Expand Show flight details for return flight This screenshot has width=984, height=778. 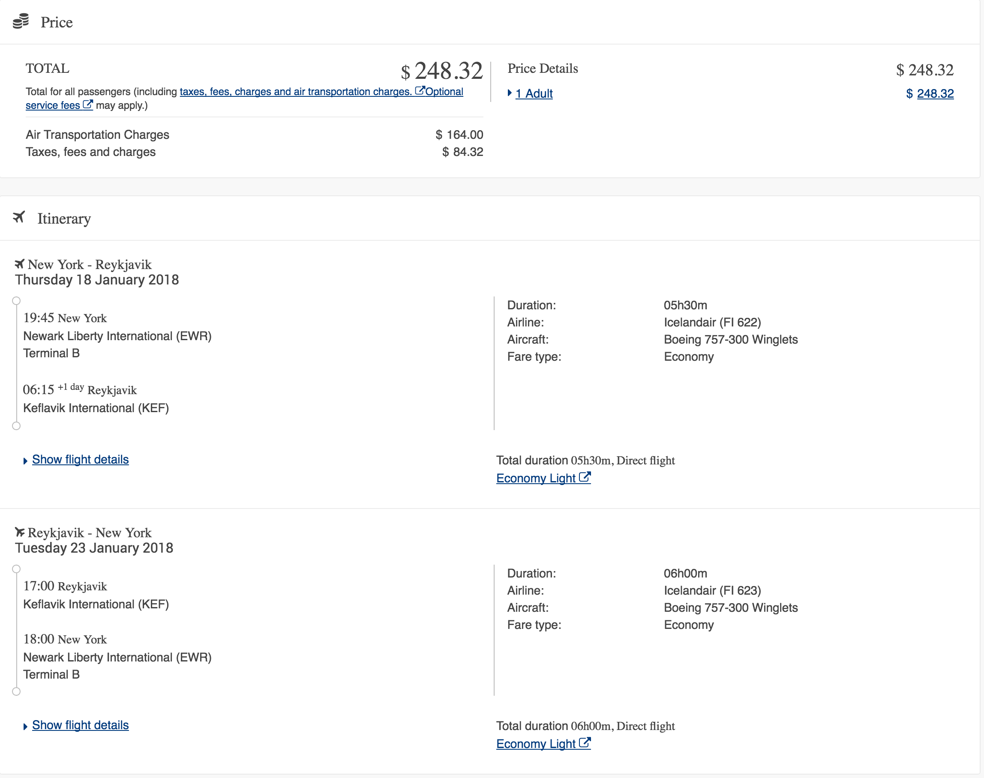click(80, 725)
